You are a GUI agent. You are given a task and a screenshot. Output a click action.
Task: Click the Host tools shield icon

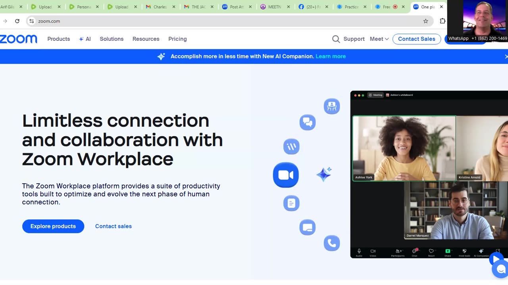[x=464, y=252]
